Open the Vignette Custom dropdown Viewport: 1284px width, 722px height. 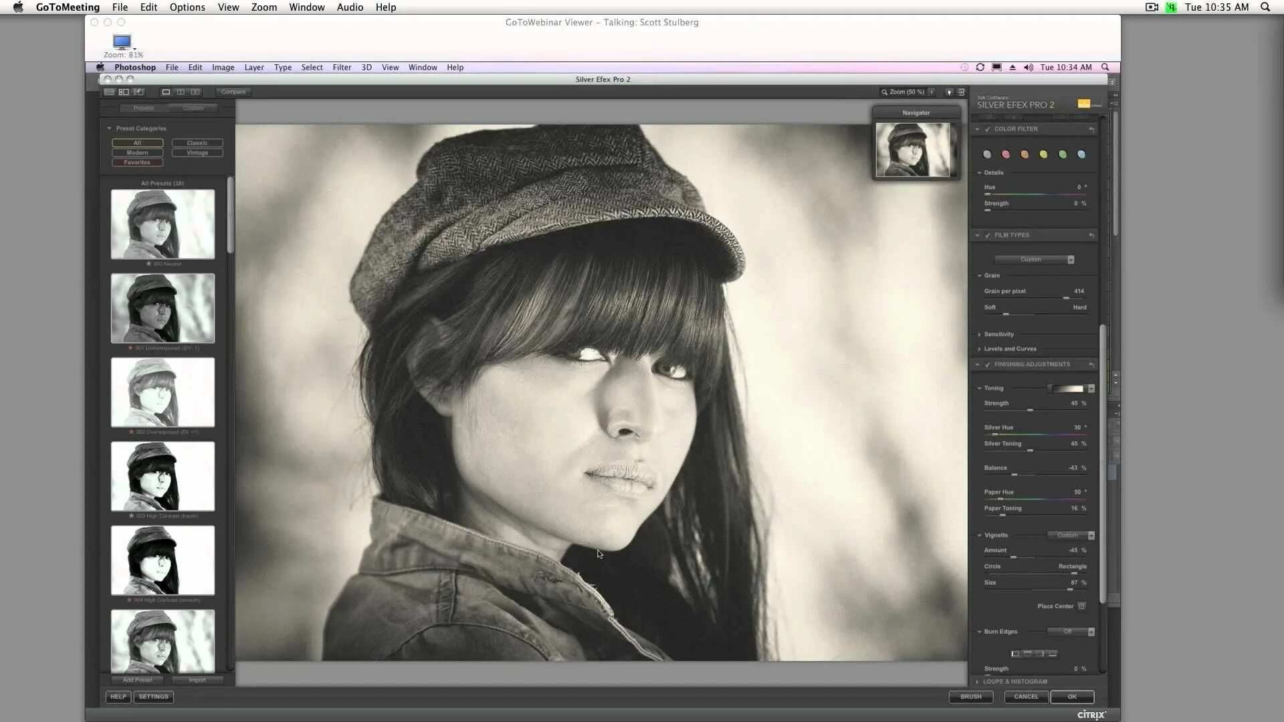point(1071,535)
